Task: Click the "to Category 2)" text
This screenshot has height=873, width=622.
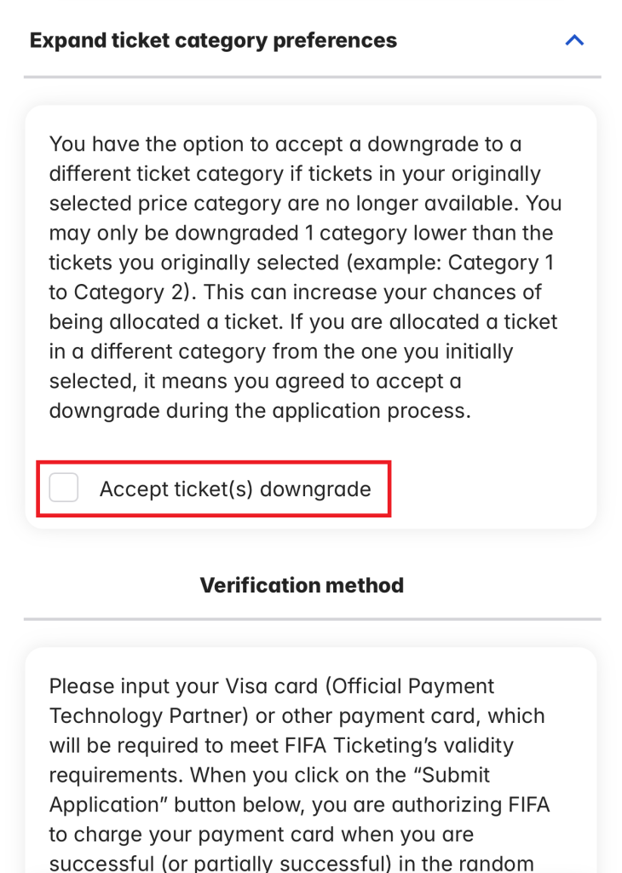Action: 114,292
